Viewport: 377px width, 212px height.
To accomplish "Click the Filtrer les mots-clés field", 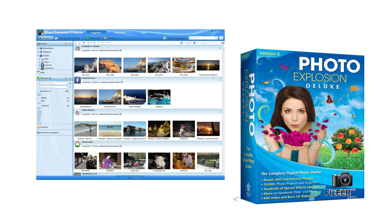I will [54, 84].
